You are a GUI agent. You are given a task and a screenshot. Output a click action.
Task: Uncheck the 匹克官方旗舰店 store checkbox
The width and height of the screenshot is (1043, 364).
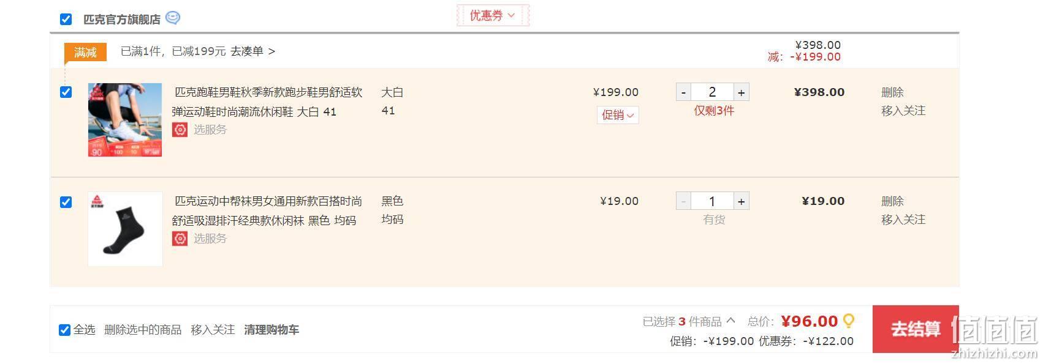pyautogui.click(x=66, y=20)
